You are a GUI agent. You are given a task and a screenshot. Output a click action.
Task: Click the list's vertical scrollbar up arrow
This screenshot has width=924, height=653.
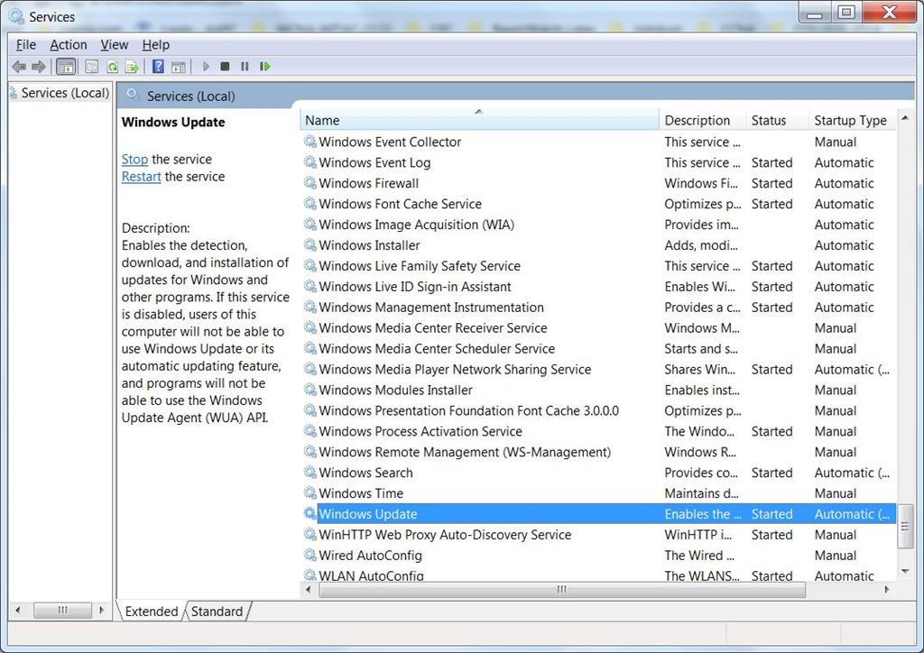(x=905, y=118)
